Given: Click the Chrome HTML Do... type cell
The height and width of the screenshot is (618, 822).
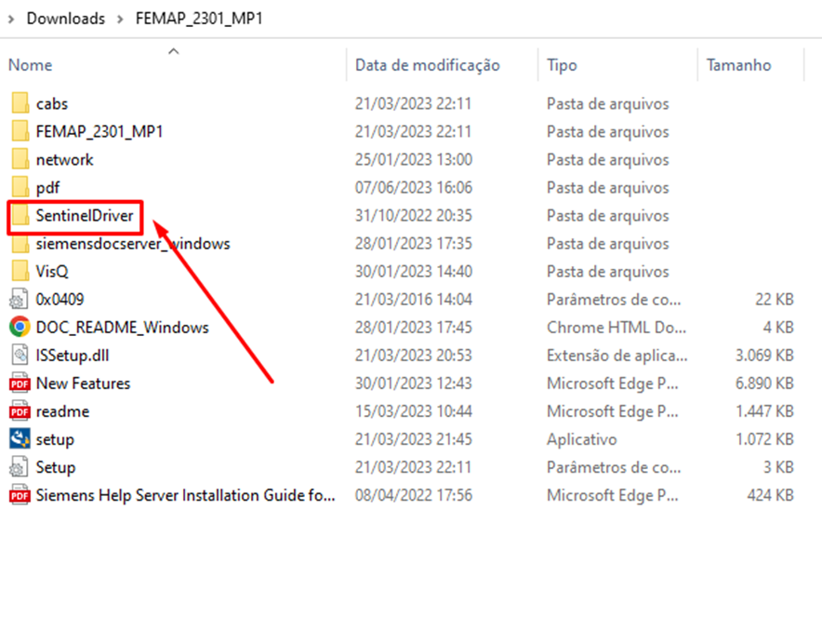Looking at the screenshot, I should click(x=616, y=328).
